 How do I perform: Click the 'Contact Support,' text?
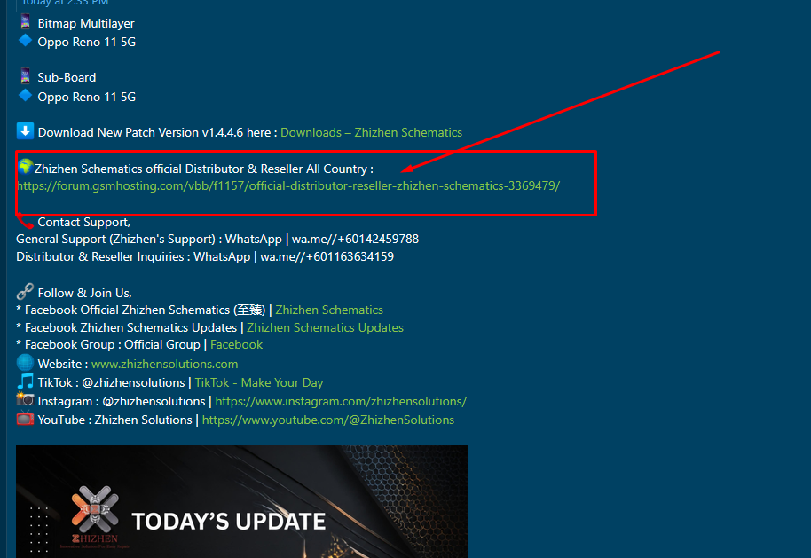point(83,223)
